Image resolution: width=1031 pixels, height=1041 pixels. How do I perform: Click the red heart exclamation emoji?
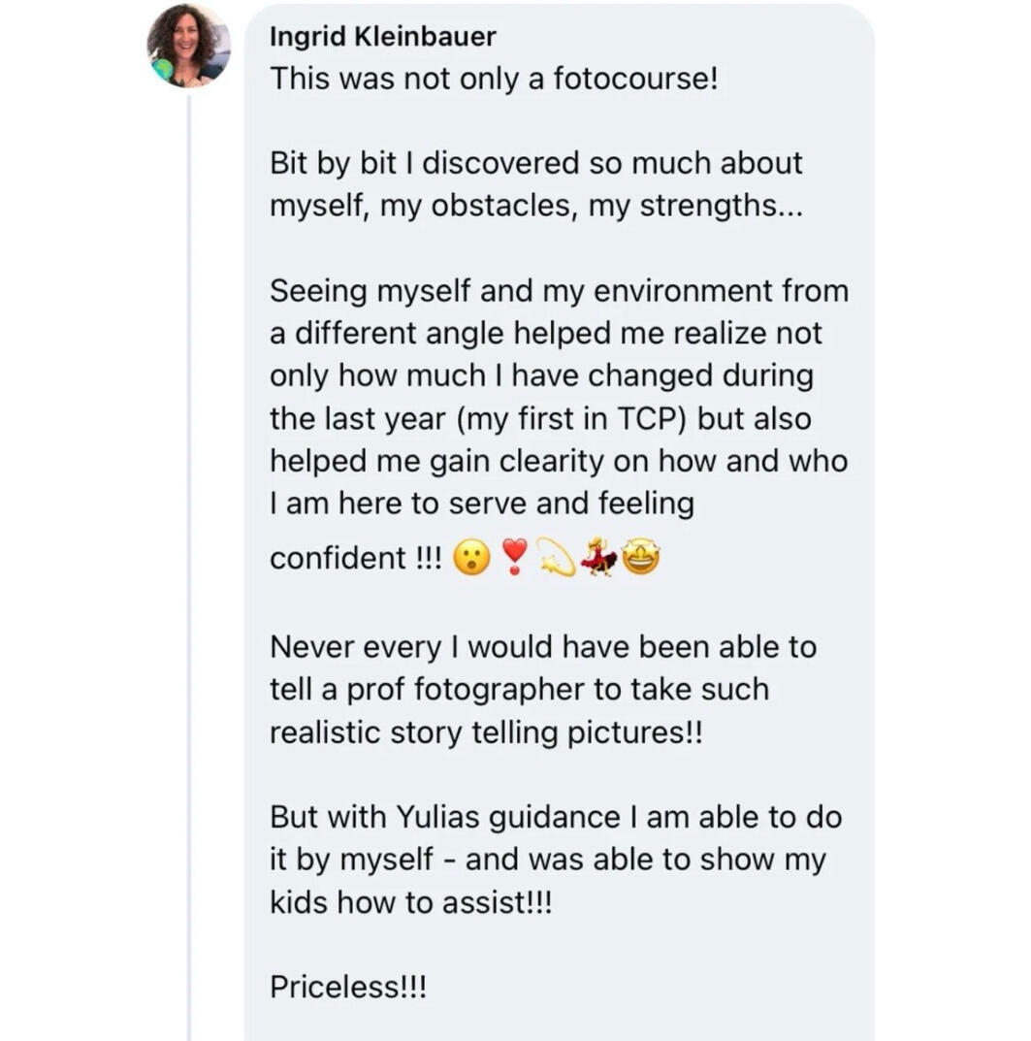click(514, 556)
